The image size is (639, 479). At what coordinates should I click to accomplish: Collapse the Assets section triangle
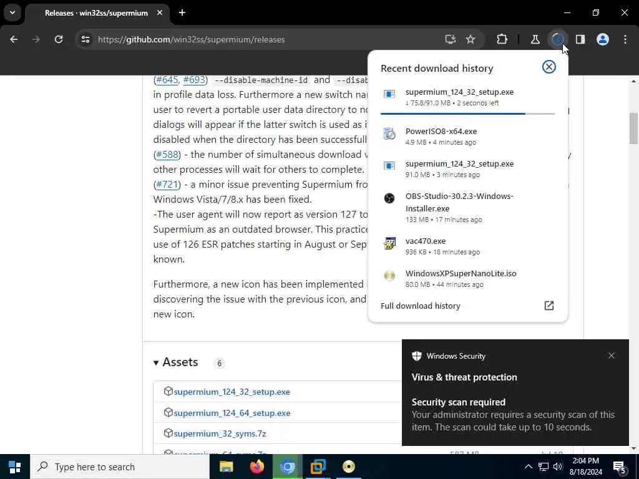pos(155,362)
